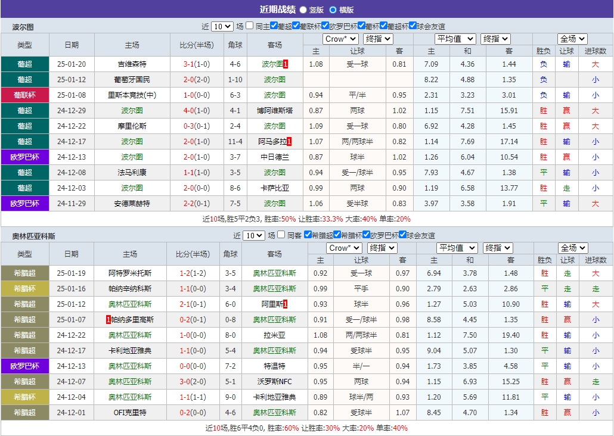Open the Crow* bookmaker dropdown in Porto section
This screenshot has width=614, height=436.
(x=340, y=38)
